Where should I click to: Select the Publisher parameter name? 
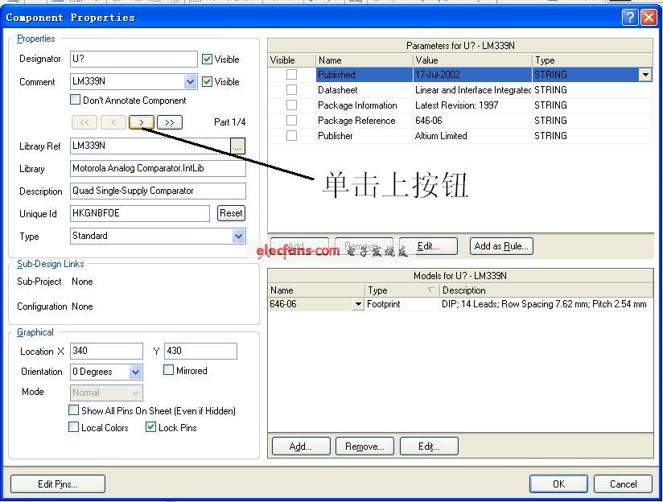(336, 135)
